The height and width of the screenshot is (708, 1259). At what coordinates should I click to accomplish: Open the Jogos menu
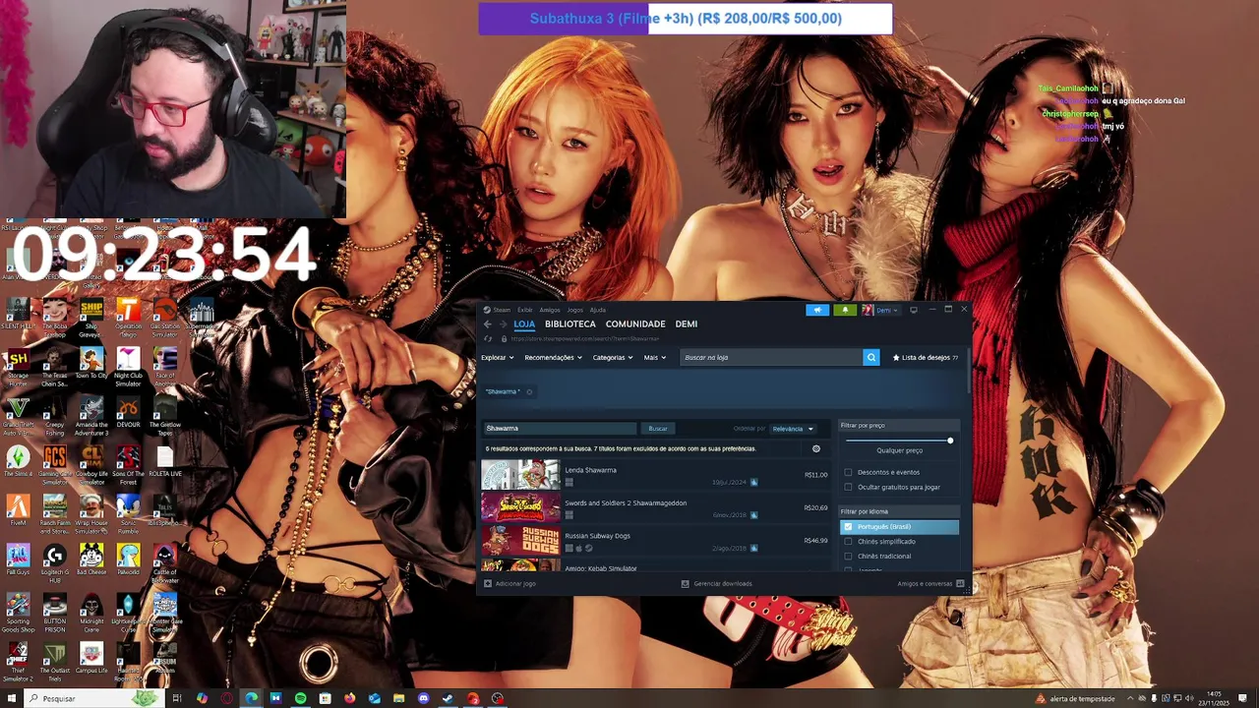pyautogui.click(x=575, y=310)
